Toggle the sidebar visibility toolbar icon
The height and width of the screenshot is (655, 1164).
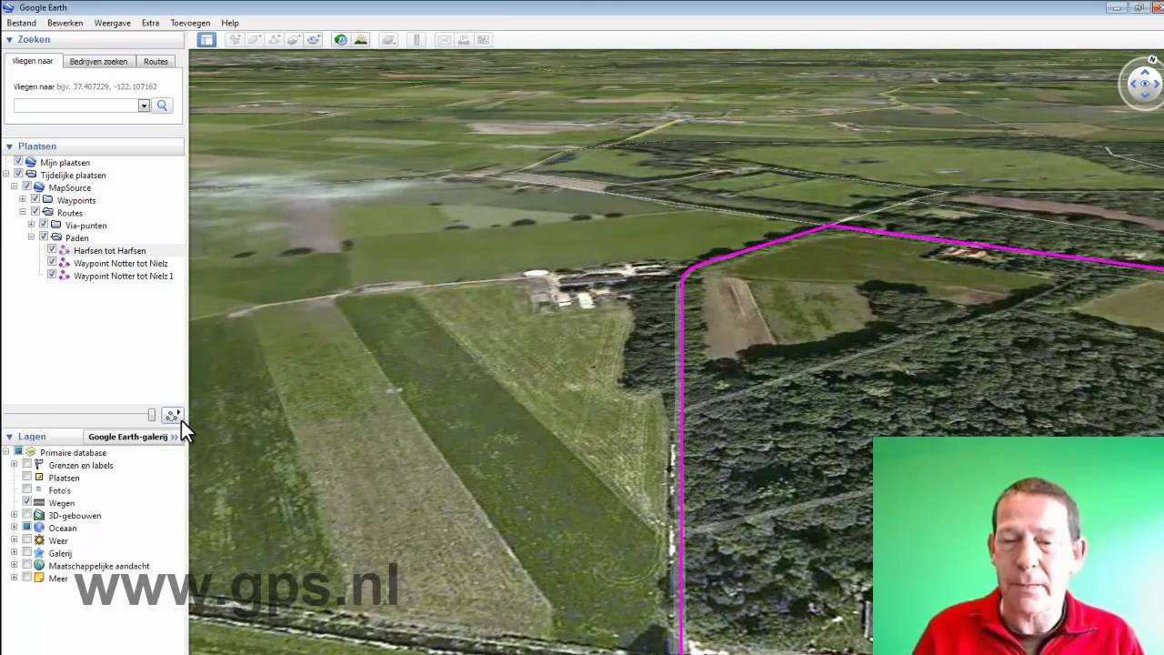(206, 39)
